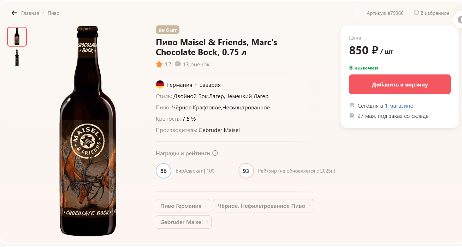Click the warehouse icon beside 27 мая
Viewport: 462px width, 247px height.
tap(352, 115)
